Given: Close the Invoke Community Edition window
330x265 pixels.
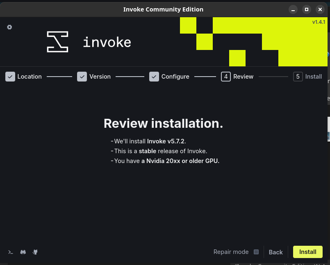Looking at the screenshot, I should [x=320, y=9].
